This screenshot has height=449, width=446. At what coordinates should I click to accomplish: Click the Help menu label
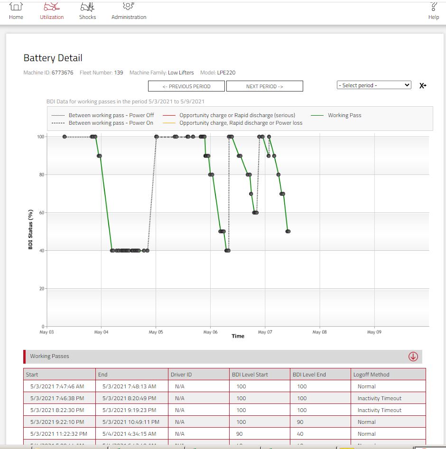434,17
